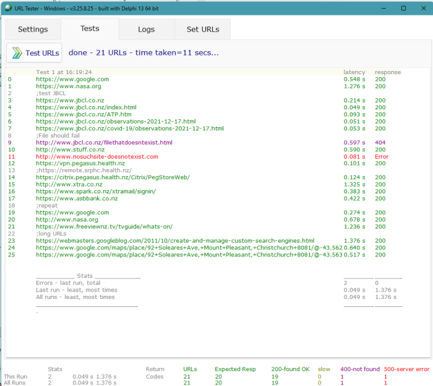This screenshot has width=433, height=386.
Task: Click the red Error response text
Action: coord(382,157)
